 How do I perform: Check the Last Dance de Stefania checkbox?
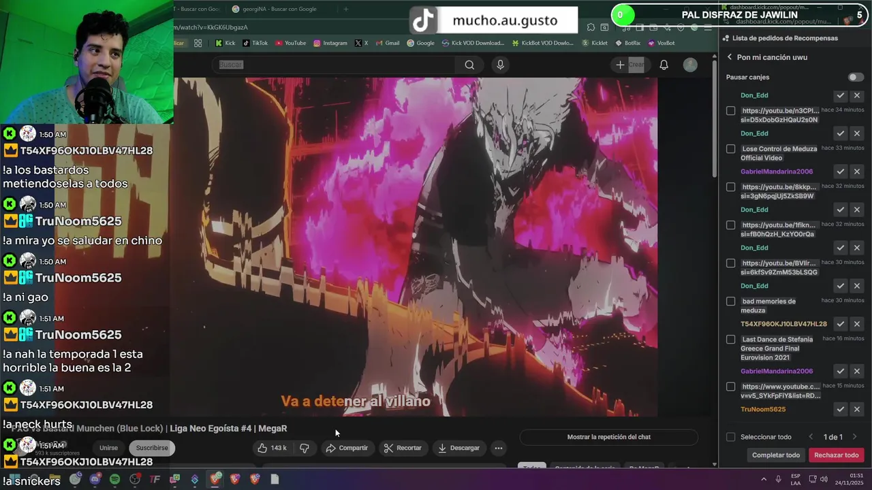click(731, 340)
